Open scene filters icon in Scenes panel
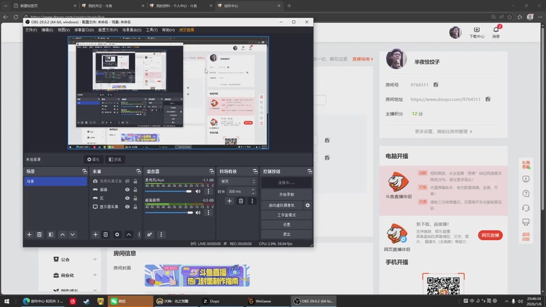The width and height of the screenshot is (546, 307). coord(51,235)
